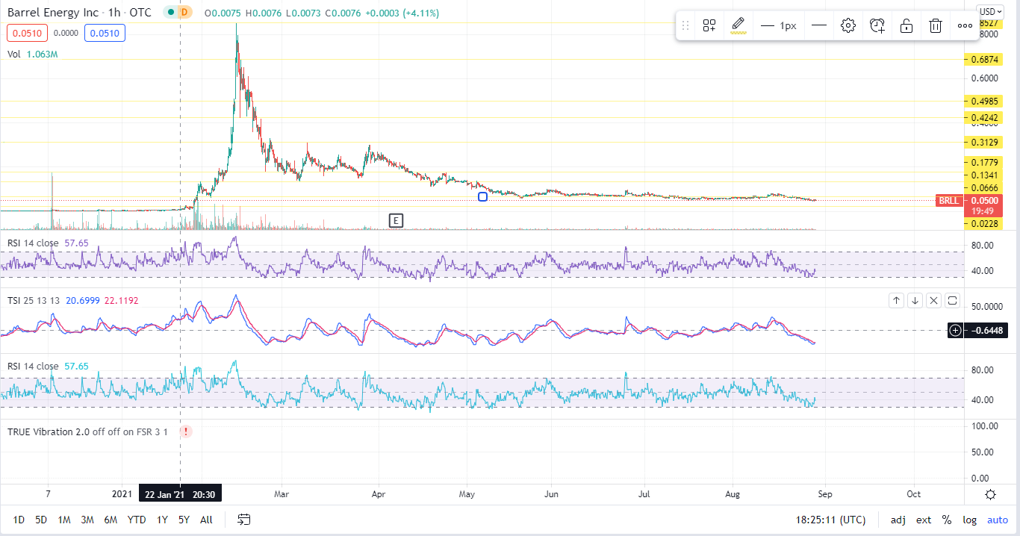Image resolution: width=1020 pixels, height=536 pixels.
Task: Toggle log scale mode
Action: click(x=969, y=520)
